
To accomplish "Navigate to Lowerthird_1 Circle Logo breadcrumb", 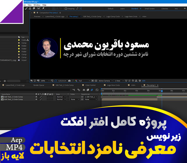I will [55, 17].
